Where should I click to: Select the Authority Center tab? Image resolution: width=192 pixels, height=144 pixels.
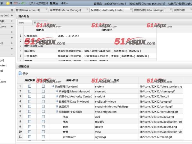(x=107, y=10)
